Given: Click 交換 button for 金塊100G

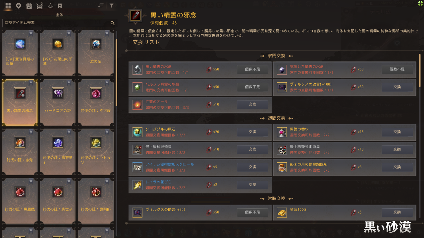Looking at the screenshot, I should (x=397, y=212).
